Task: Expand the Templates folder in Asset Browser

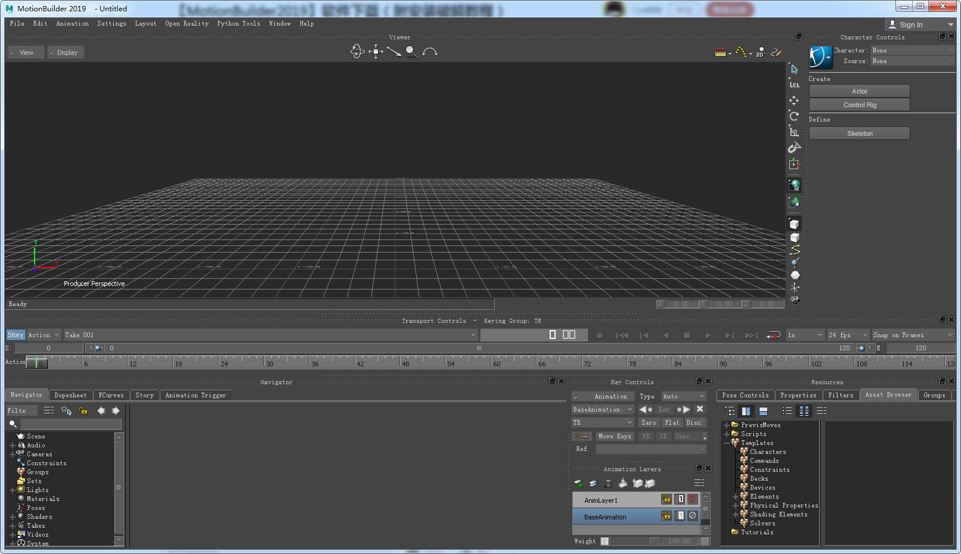Action: tap(726, 443)
